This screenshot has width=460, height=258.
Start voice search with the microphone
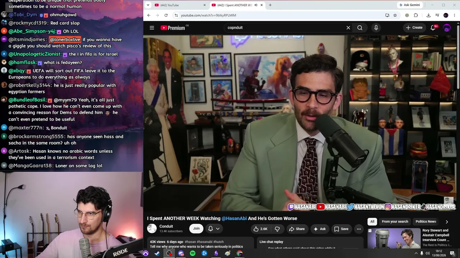(x=376, y=28)
